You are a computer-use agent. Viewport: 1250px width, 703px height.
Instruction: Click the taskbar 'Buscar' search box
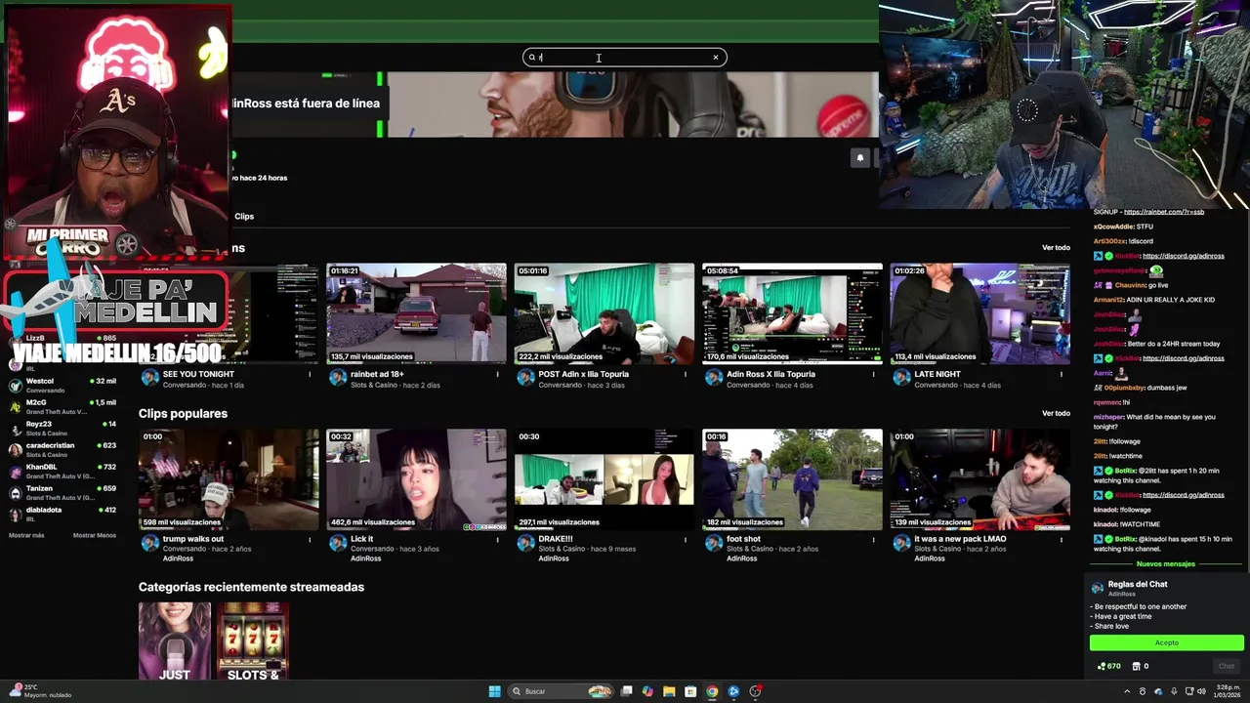[562, 691]
